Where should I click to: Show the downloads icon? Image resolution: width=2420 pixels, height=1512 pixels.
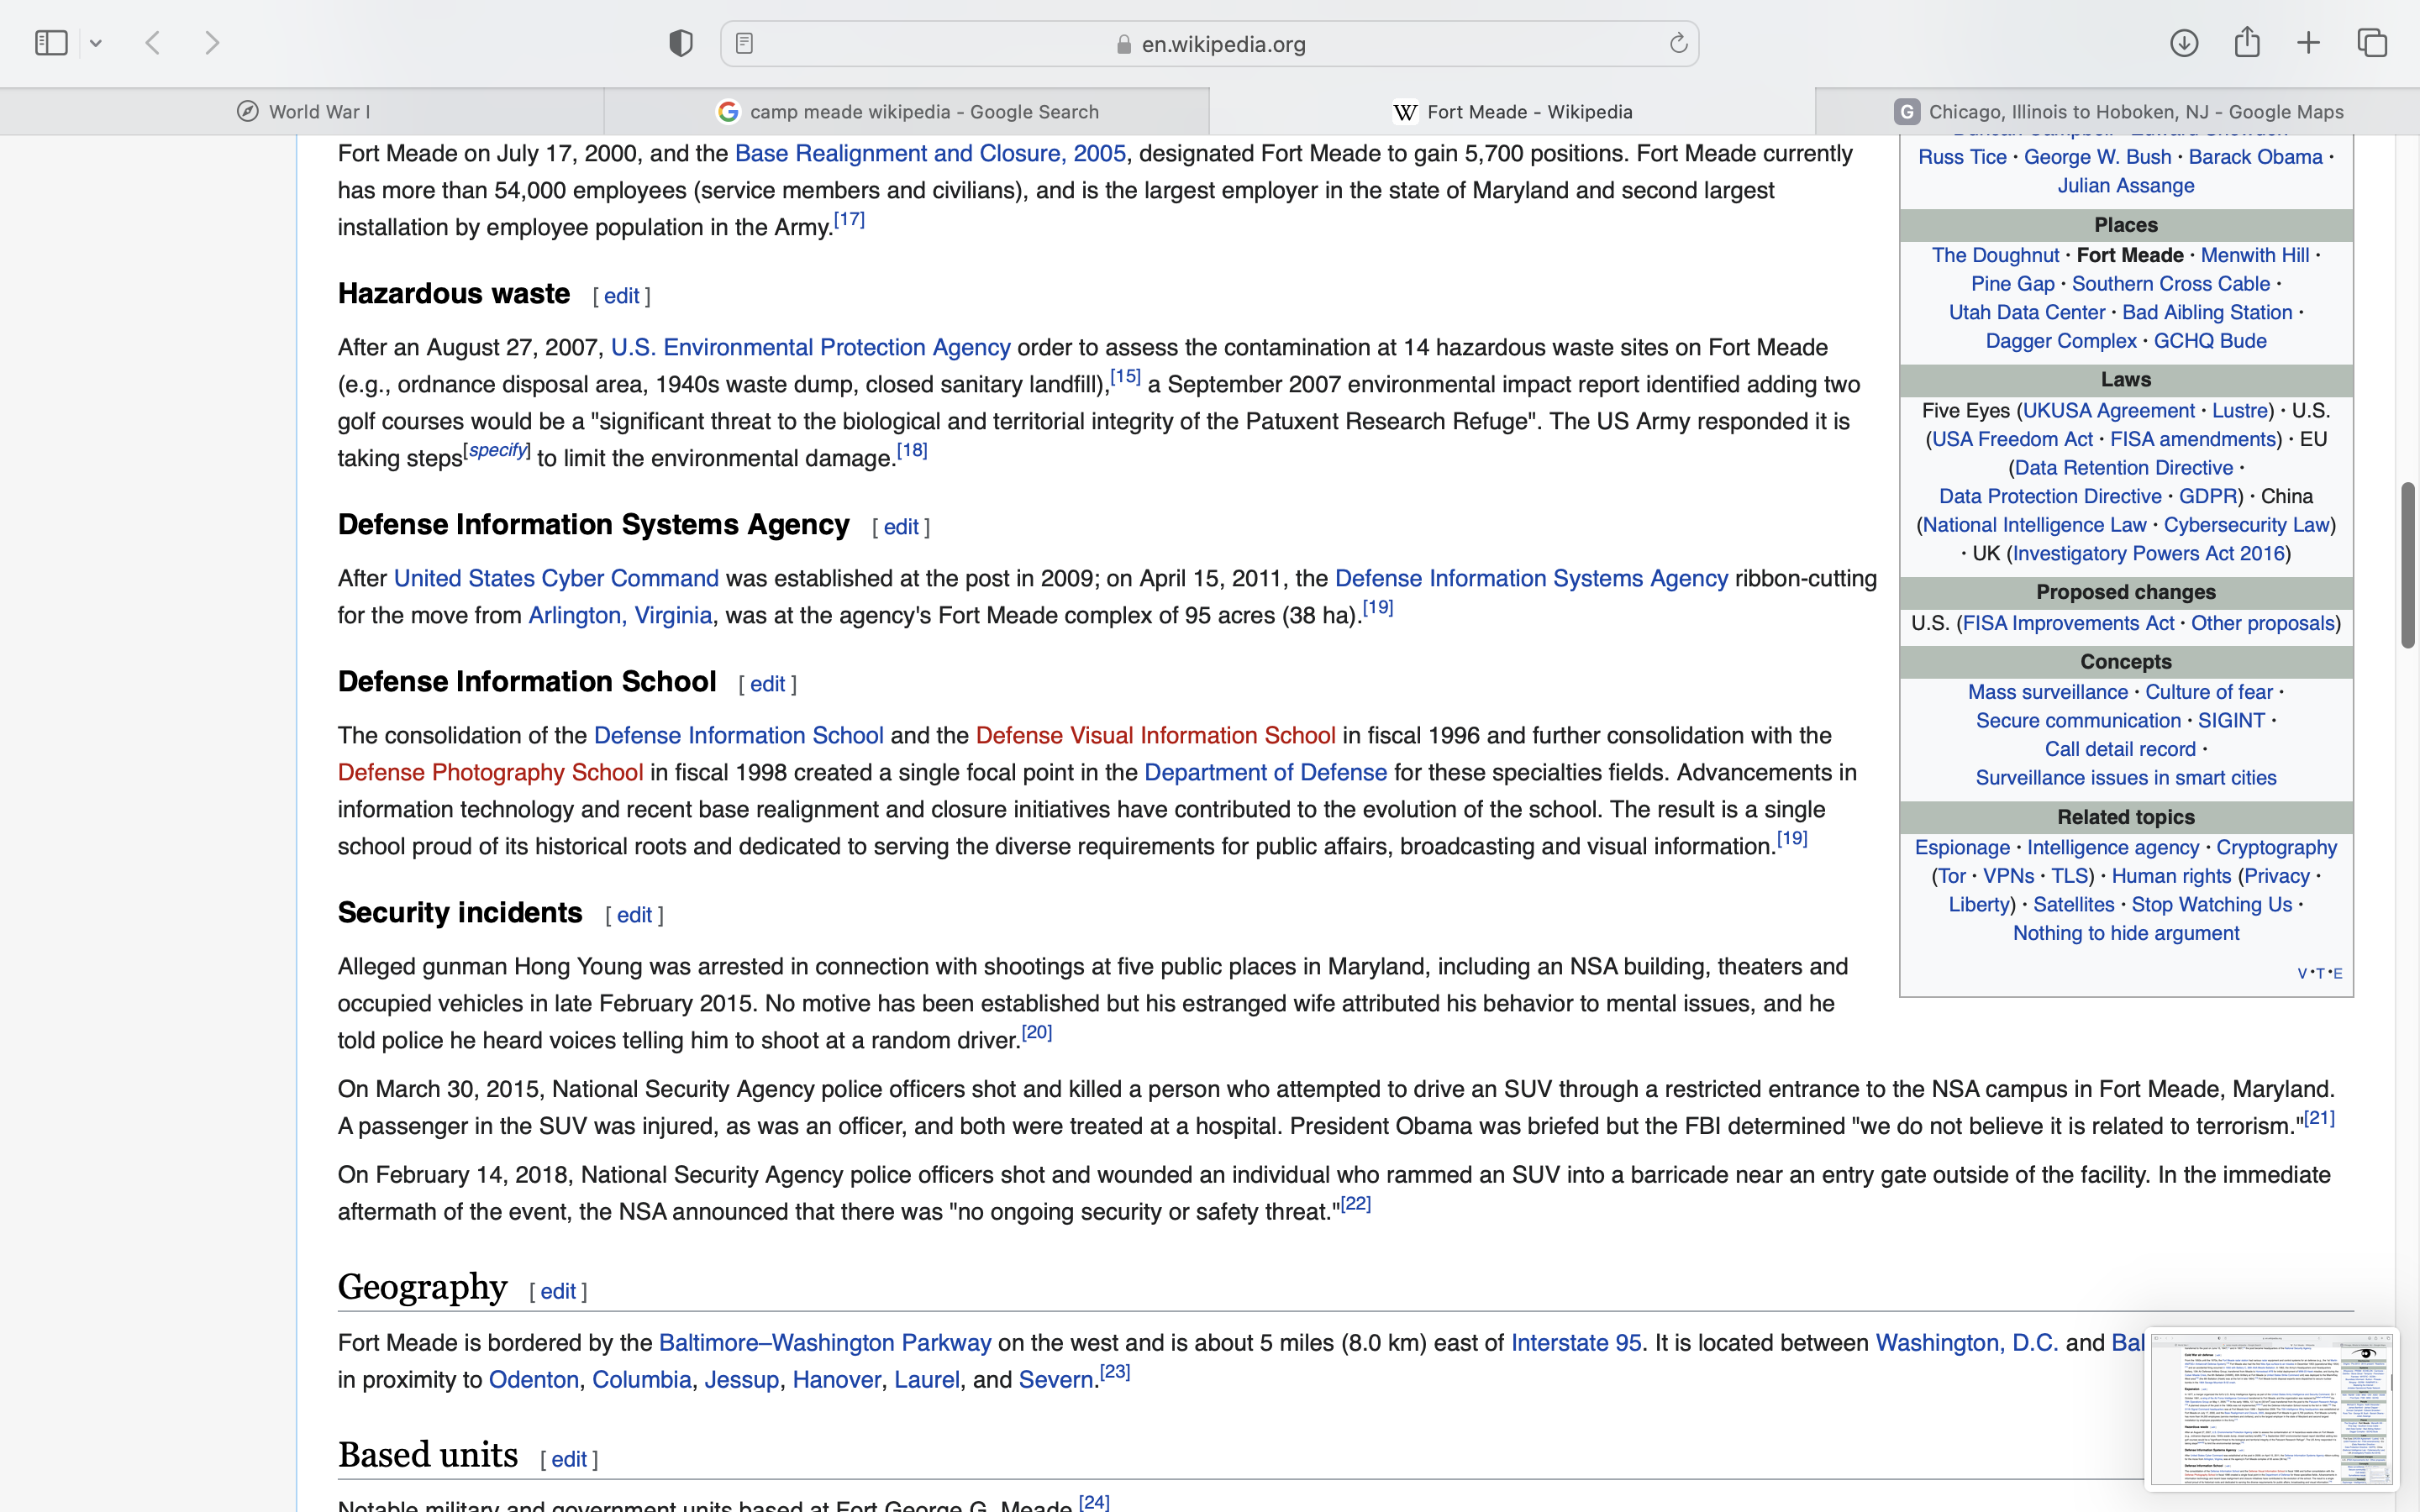pos(2184,43)
